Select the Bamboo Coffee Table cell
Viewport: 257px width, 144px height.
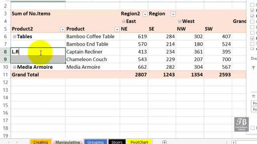(92, 36)
